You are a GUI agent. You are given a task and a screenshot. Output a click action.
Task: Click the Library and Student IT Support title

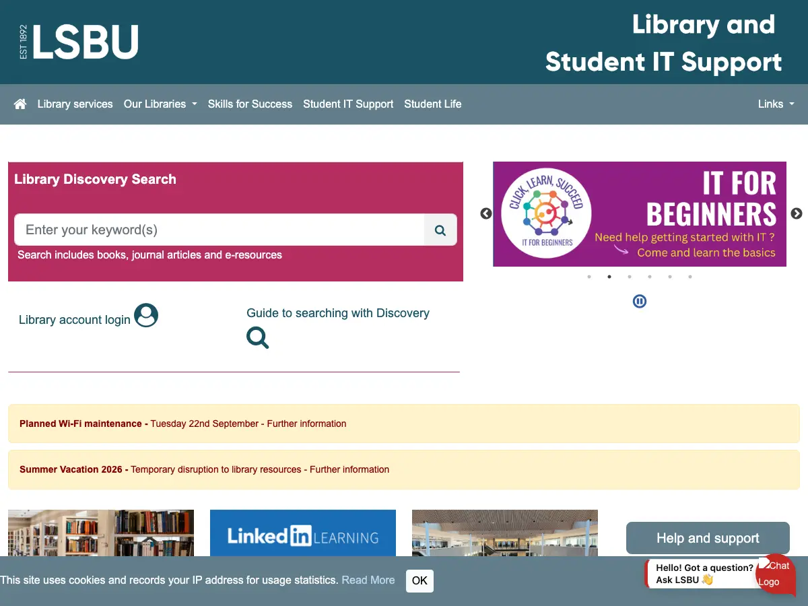point(663,43)
